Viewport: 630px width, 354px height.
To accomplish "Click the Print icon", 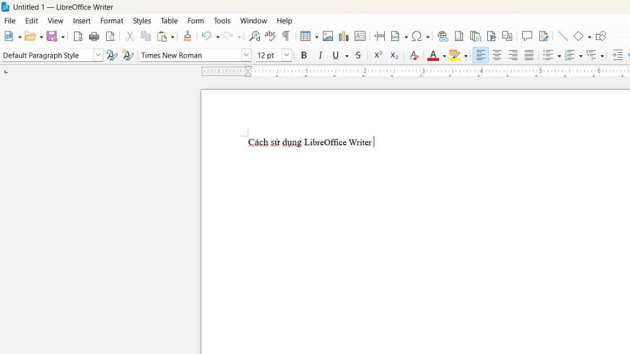I will point(94,36).
